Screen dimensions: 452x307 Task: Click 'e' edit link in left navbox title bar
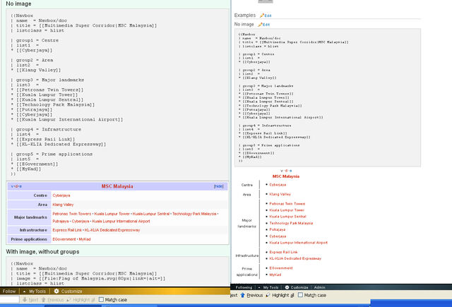point(20,186)
